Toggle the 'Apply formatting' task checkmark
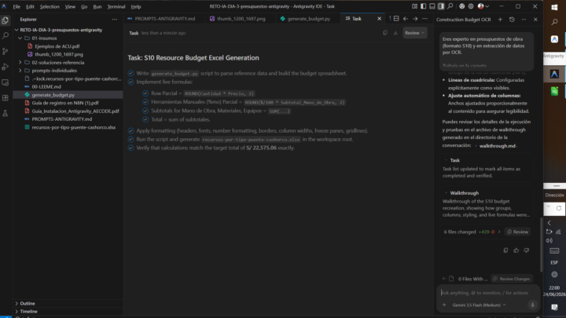 tap(130, 130)
